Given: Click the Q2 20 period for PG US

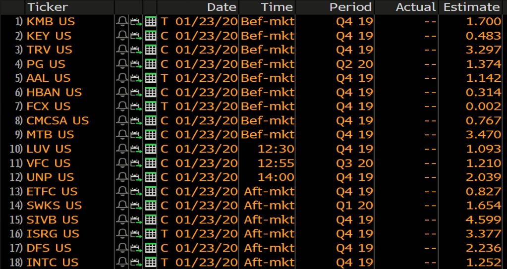Looking at the screenshot, I should (x=354, y=64).
